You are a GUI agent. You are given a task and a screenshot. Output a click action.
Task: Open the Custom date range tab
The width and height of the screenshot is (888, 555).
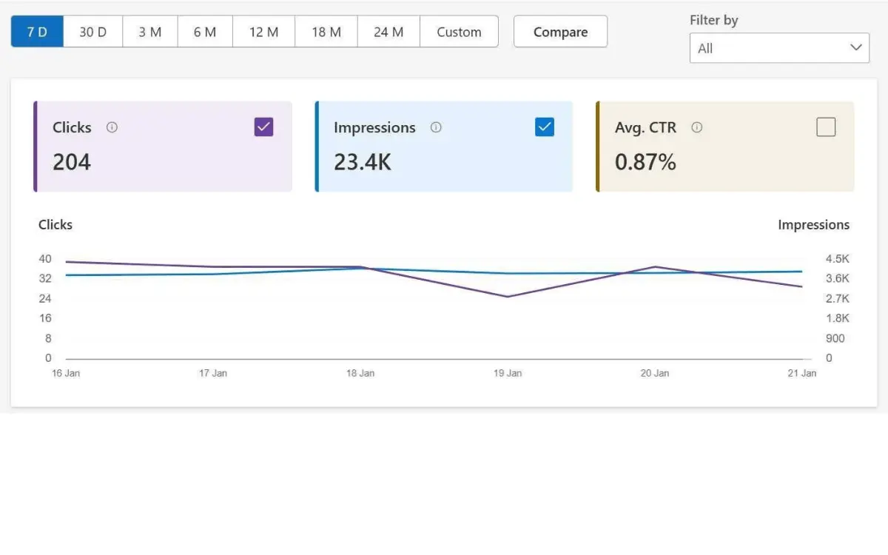459,31
